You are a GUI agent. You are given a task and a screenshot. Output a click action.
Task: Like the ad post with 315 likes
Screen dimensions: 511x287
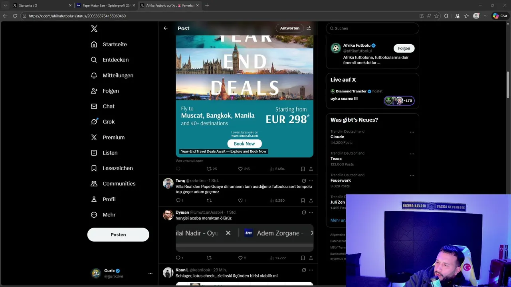tap(244, 169)
